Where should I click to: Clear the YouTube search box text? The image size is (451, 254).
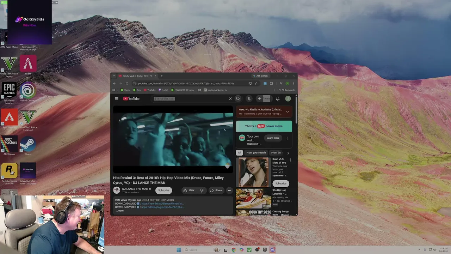click(x=230, y=99)
